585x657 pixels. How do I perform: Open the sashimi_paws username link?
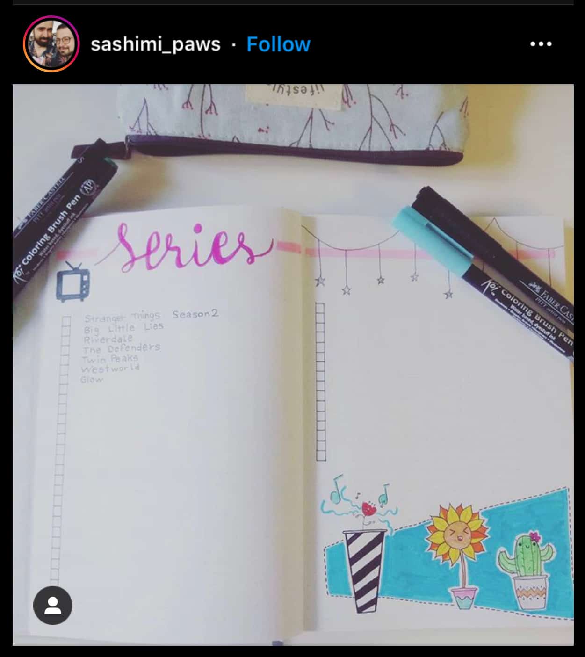[x=155, y=44]
